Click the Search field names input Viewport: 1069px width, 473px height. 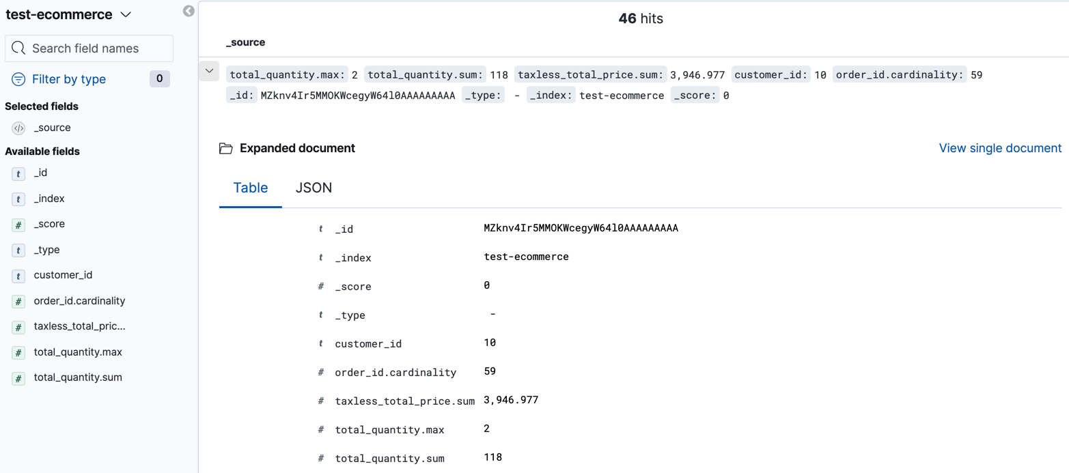point(89,48)
